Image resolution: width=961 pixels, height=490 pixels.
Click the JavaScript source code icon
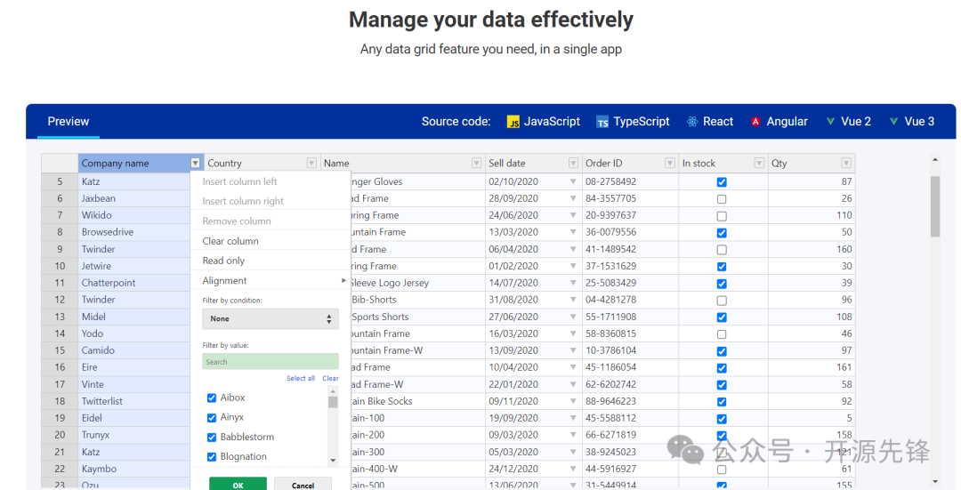pos(513,122)
